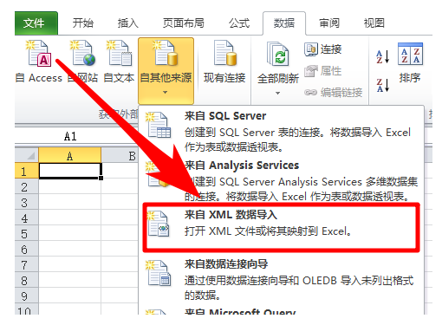This screenshot has width=442, height=325.
Task: Click the A1 name box
Action: [x=70, y=136]
